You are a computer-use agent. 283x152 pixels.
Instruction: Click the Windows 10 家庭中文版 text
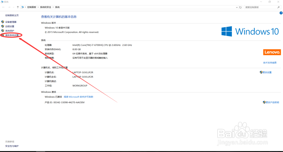(57, 28)
